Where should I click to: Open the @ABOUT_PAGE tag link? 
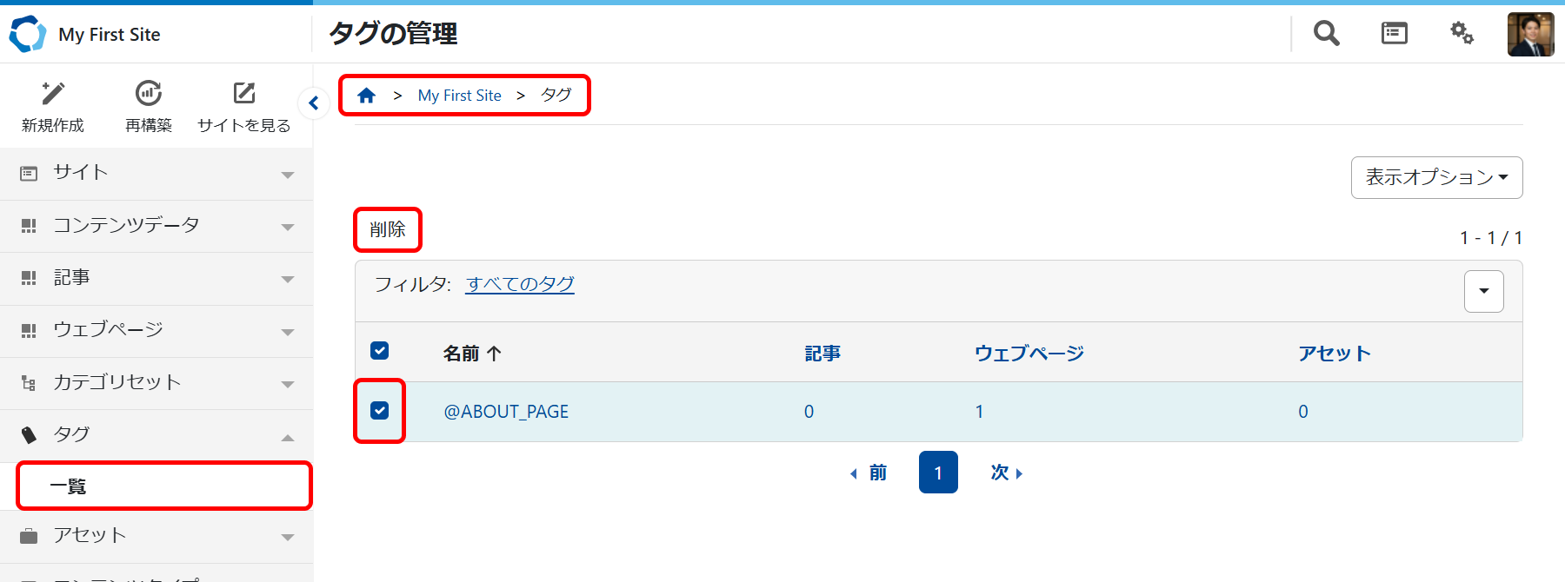[506, 412]
